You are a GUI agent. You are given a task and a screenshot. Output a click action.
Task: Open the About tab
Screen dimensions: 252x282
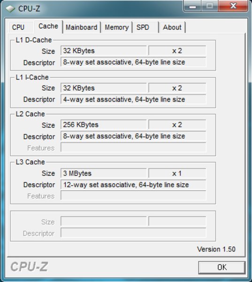(172, 27)
